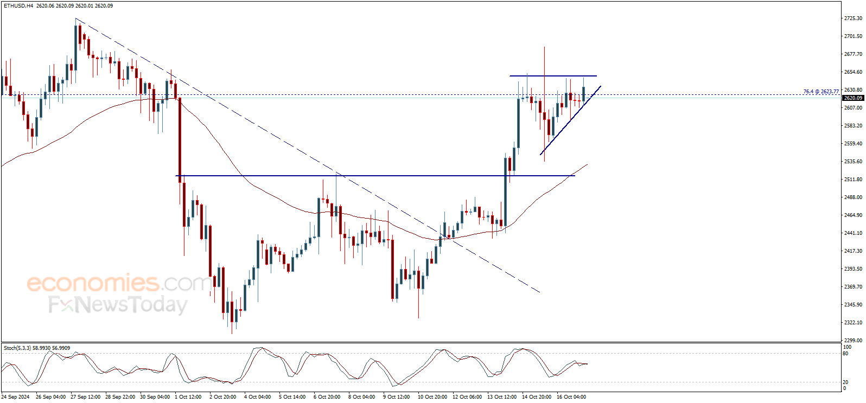
Task: Click price axis label 2369.70
Action: coord(853,287)
